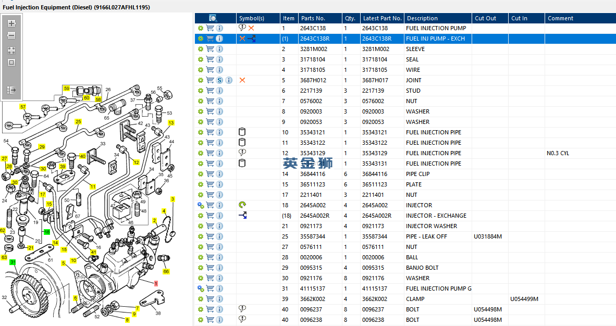
Task: Click red callout 1 on the diagram
Action: pyautogui.click(x=155, y=283)
